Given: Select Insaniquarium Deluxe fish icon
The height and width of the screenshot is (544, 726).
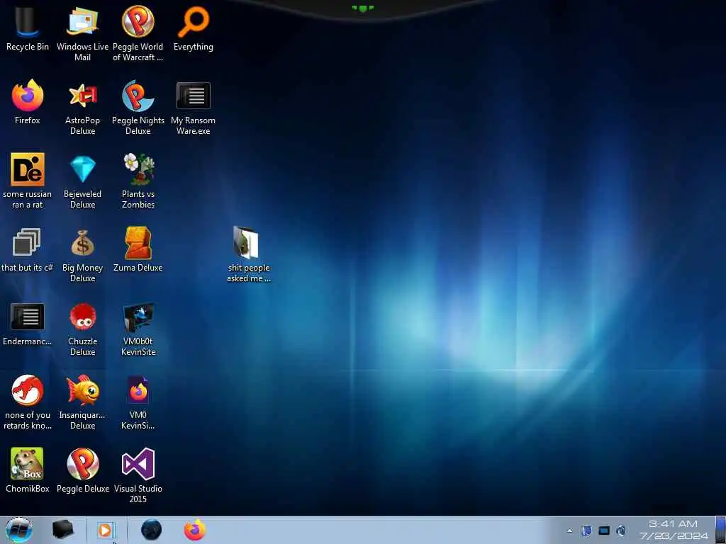Looking at the screenshot, I should [x=82, y=402].
